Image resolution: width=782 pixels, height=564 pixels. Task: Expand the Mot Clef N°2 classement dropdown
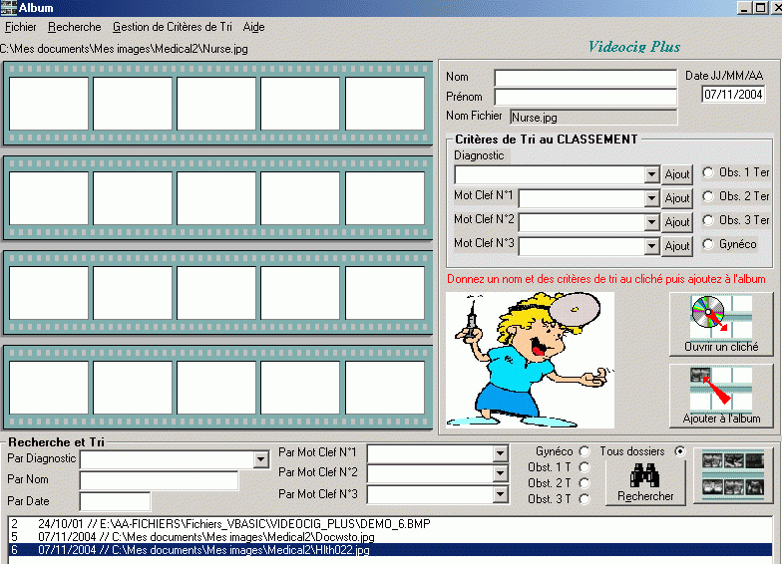coord(651,222)
